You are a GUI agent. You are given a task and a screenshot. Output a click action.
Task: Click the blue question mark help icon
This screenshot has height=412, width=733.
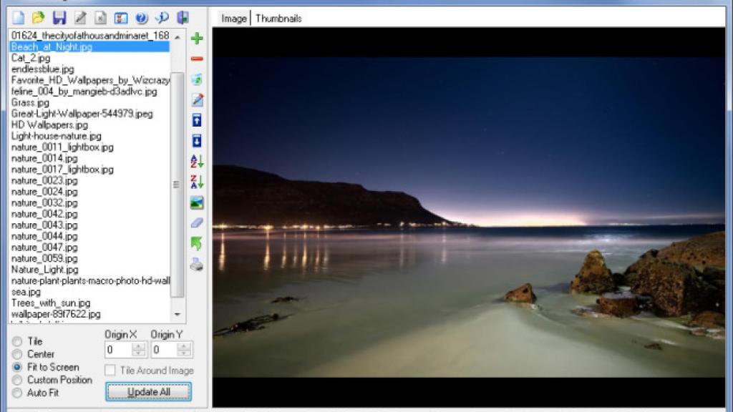142,18
